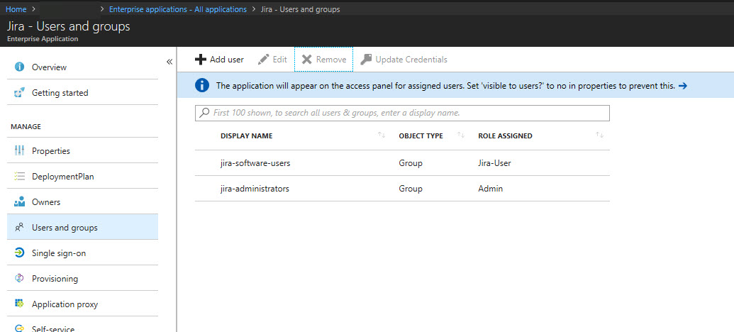Select the Users and groups menu item
This screenshot has width=734, height=332.
pos(82,228)
